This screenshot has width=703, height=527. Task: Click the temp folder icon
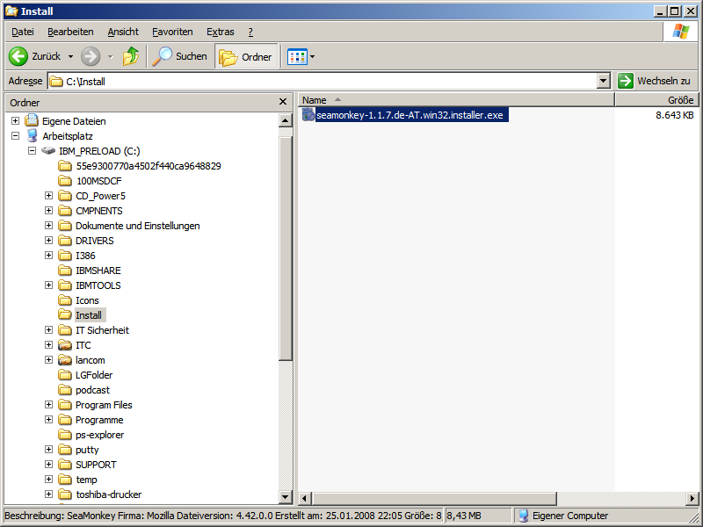(65, 480)
